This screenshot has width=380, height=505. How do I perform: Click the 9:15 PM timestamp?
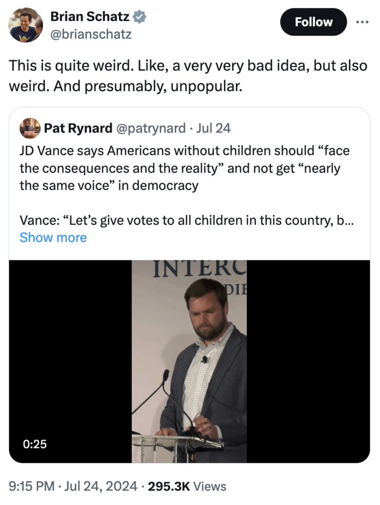point(31,486)
